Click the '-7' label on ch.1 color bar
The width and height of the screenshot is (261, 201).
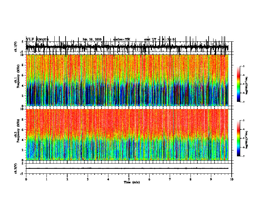click(243, 102)
